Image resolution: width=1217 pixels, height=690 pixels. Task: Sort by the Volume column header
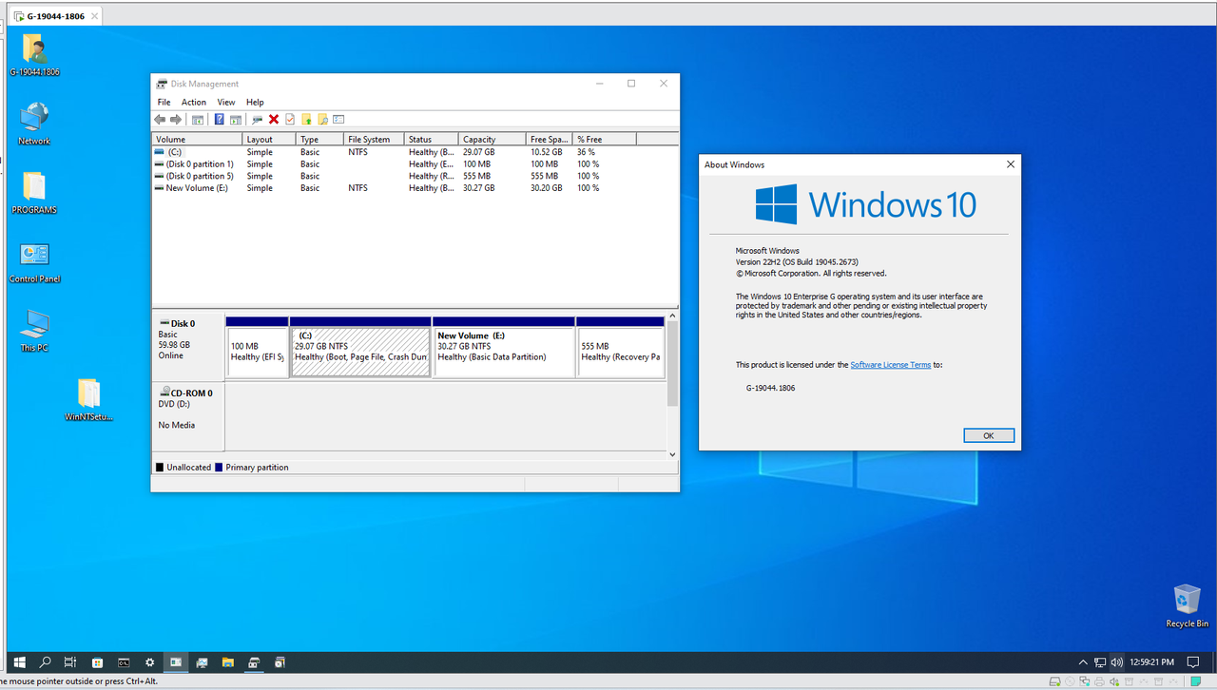[x=198, y=139]
